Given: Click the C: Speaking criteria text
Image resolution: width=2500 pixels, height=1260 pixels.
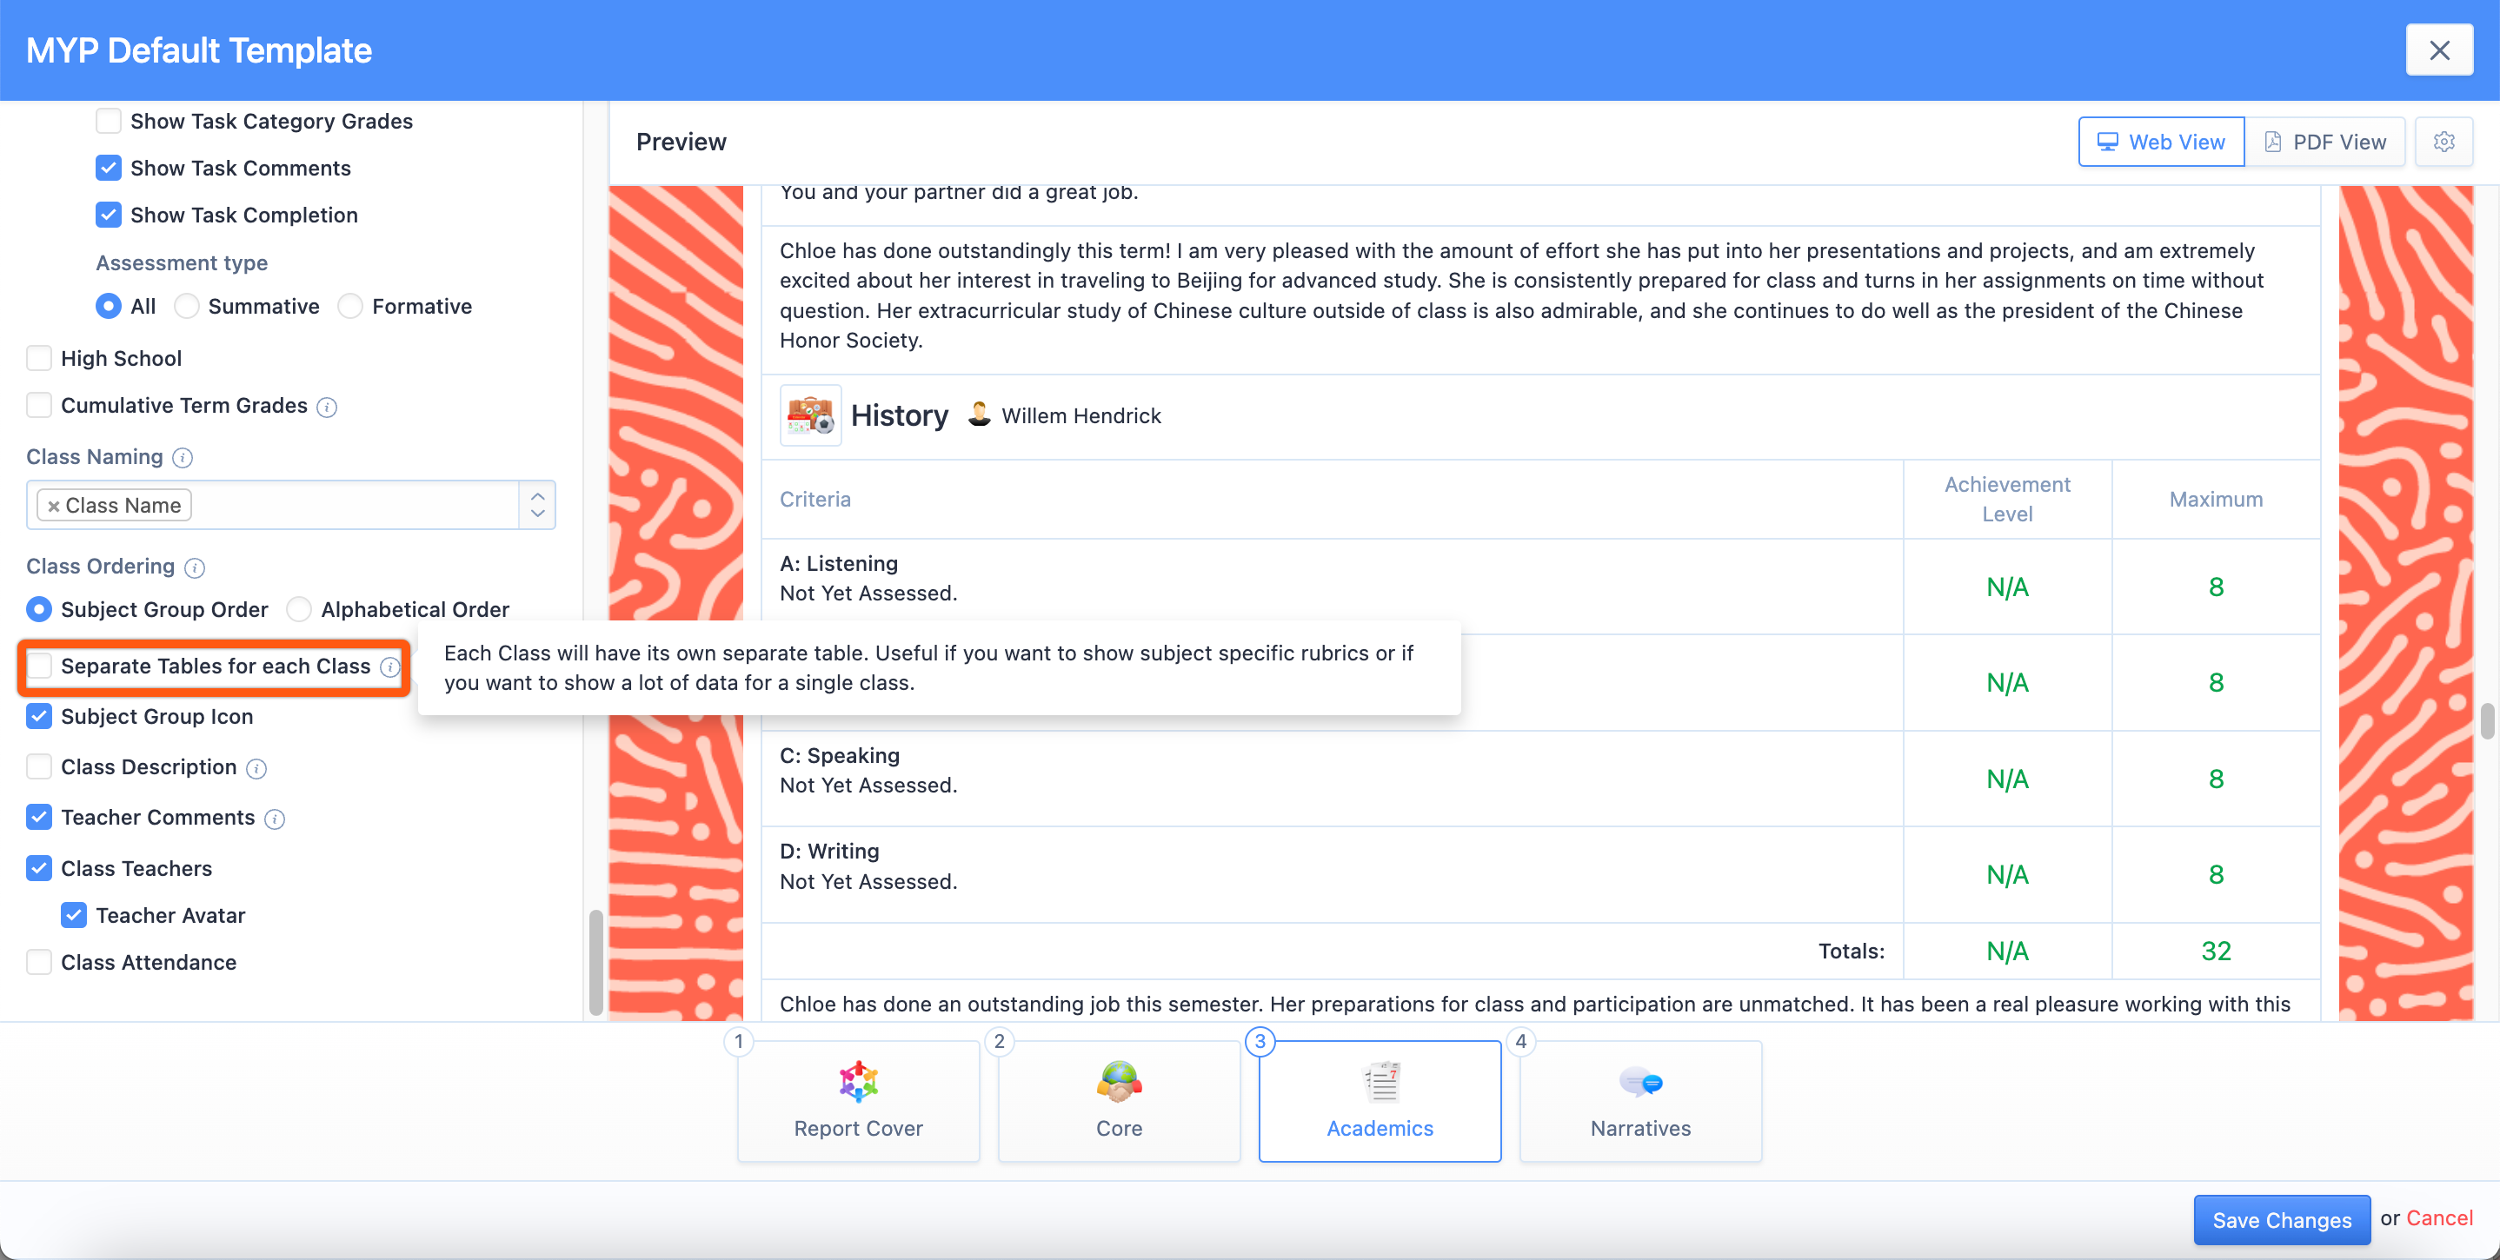Looking at the screenshot, I should 840,756.
